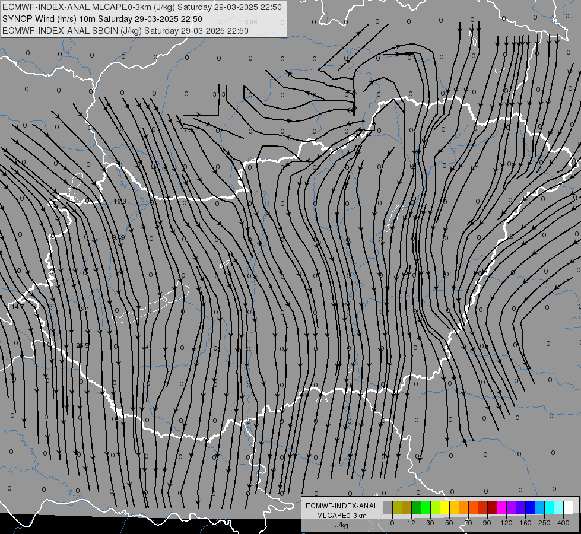Select the purple legend swatch
Image resolution: width=581 pixels, height=534 pixels.
point(512,507)
